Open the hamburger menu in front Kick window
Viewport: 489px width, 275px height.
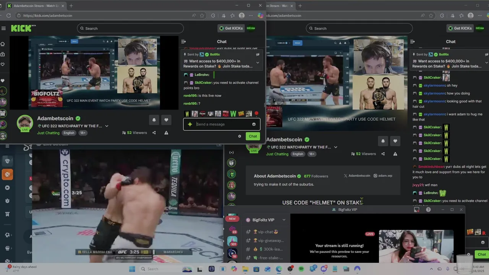pyautogui.click(x=3, y=28)
